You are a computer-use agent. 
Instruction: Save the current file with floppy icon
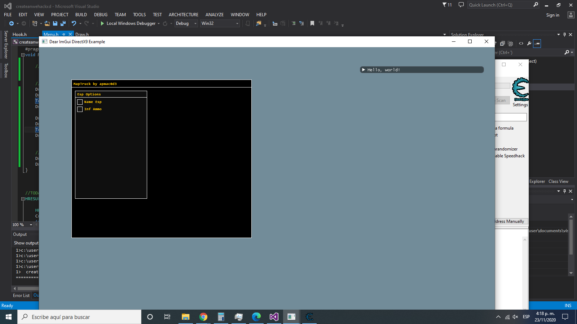[55, 23]
